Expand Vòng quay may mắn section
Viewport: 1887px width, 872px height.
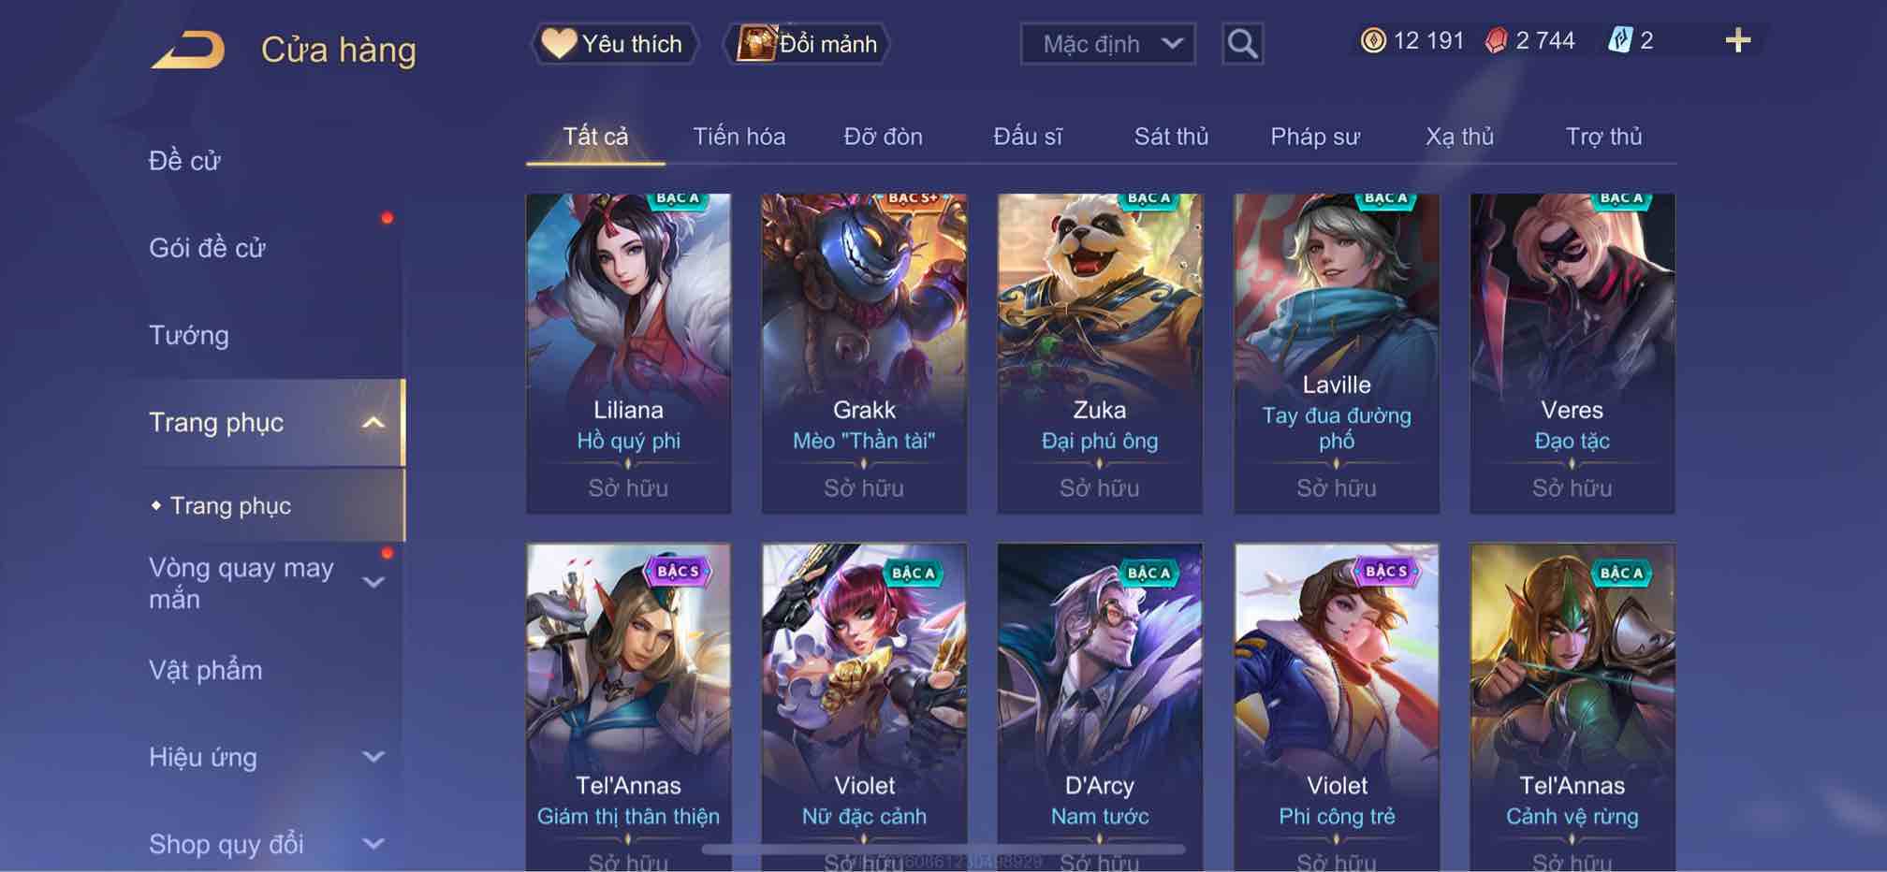tap(373, 583)
